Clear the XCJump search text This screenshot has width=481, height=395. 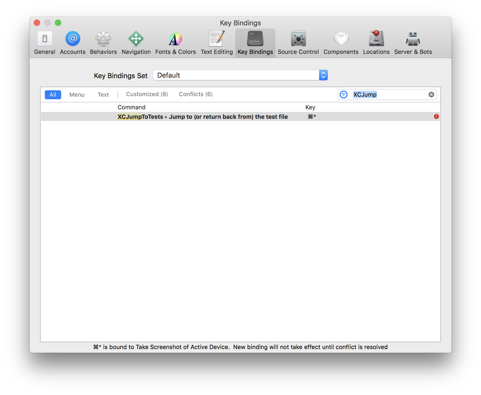coord(431,95)
